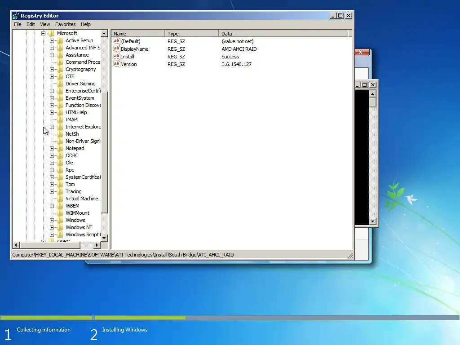Select the Function Discovery key
Screen dimensions: 460x345
click(x=83, y=105)
